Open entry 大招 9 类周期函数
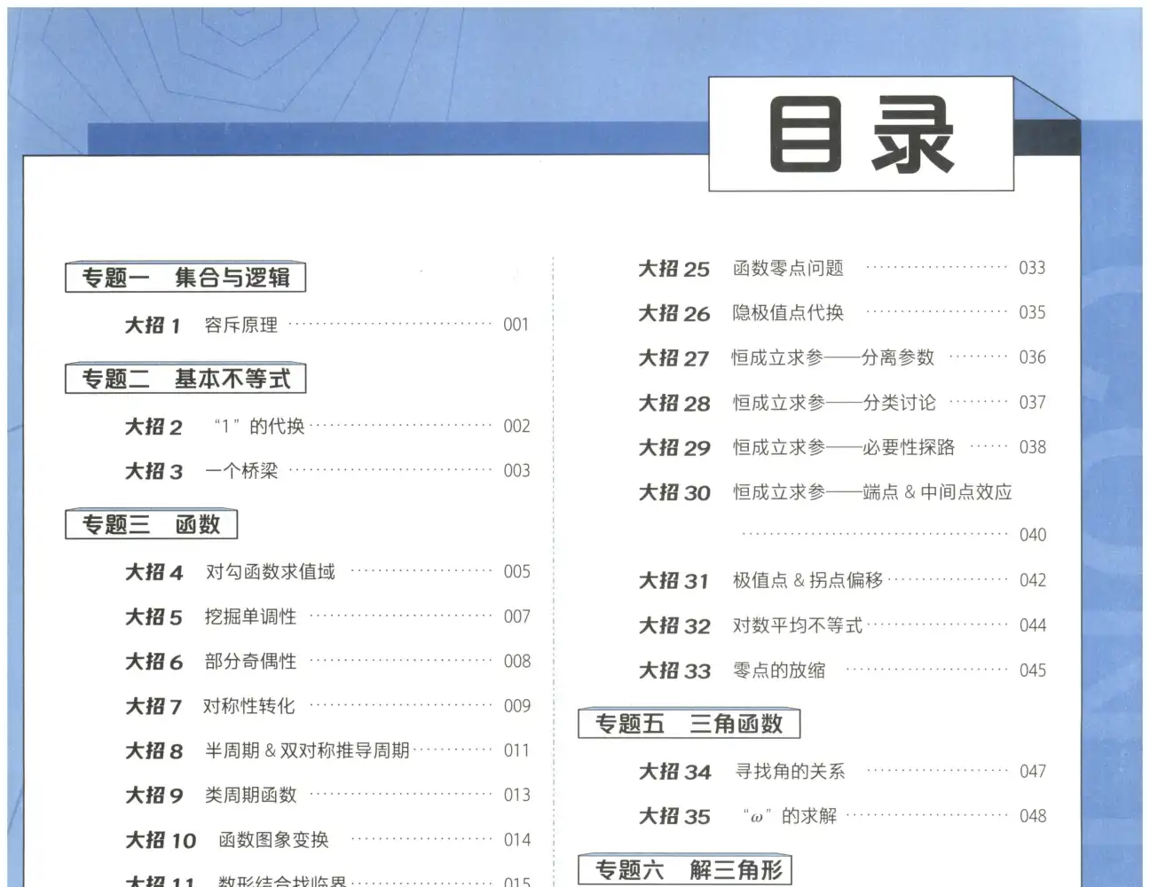Image resolution: width=1150 pixels, height=887 pixels. (327, 796)
